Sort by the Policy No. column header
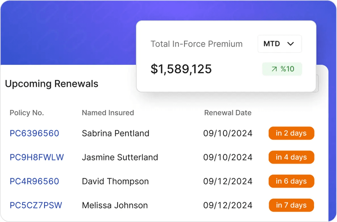Image resolution: width=337 pixels, height=222 pixels. 26,113
